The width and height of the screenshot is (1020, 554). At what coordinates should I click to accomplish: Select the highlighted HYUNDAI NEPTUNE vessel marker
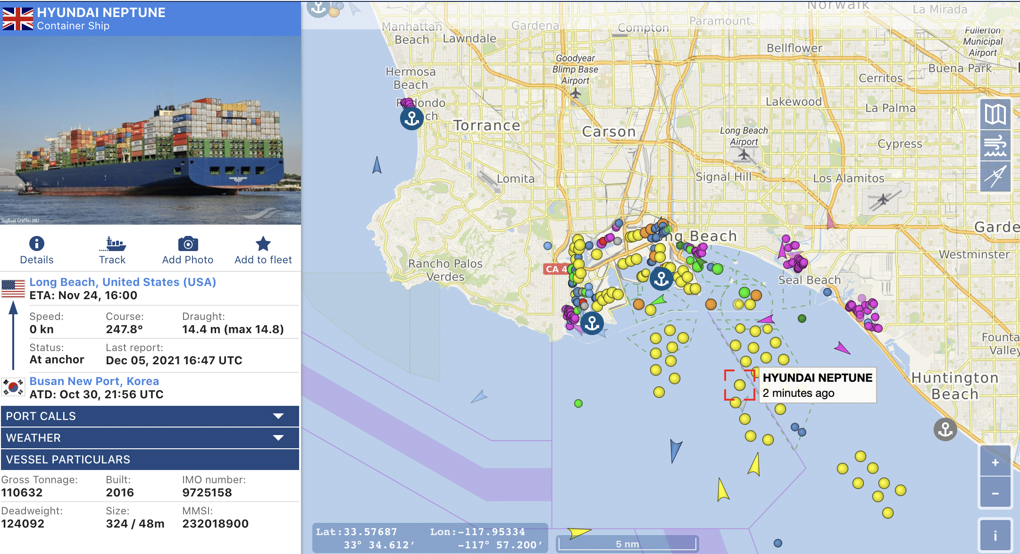click(x=740, y=385)
